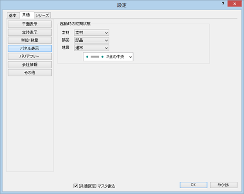244x194 pixels.
Task: Select the 共通 tab
Action: point(26,15)
